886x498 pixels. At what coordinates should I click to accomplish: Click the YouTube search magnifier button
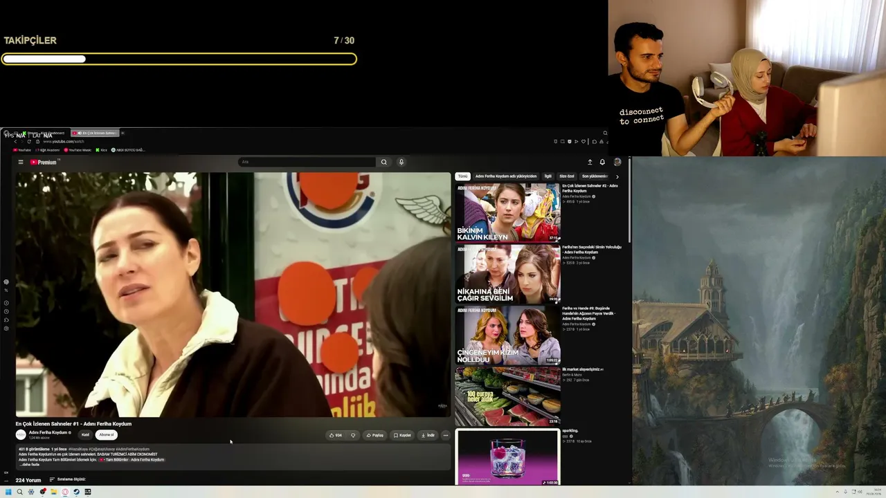click(383, 163)
